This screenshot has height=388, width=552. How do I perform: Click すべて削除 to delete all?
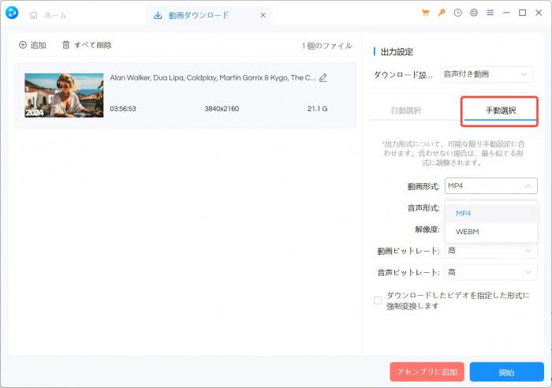[x=87, y=45]
